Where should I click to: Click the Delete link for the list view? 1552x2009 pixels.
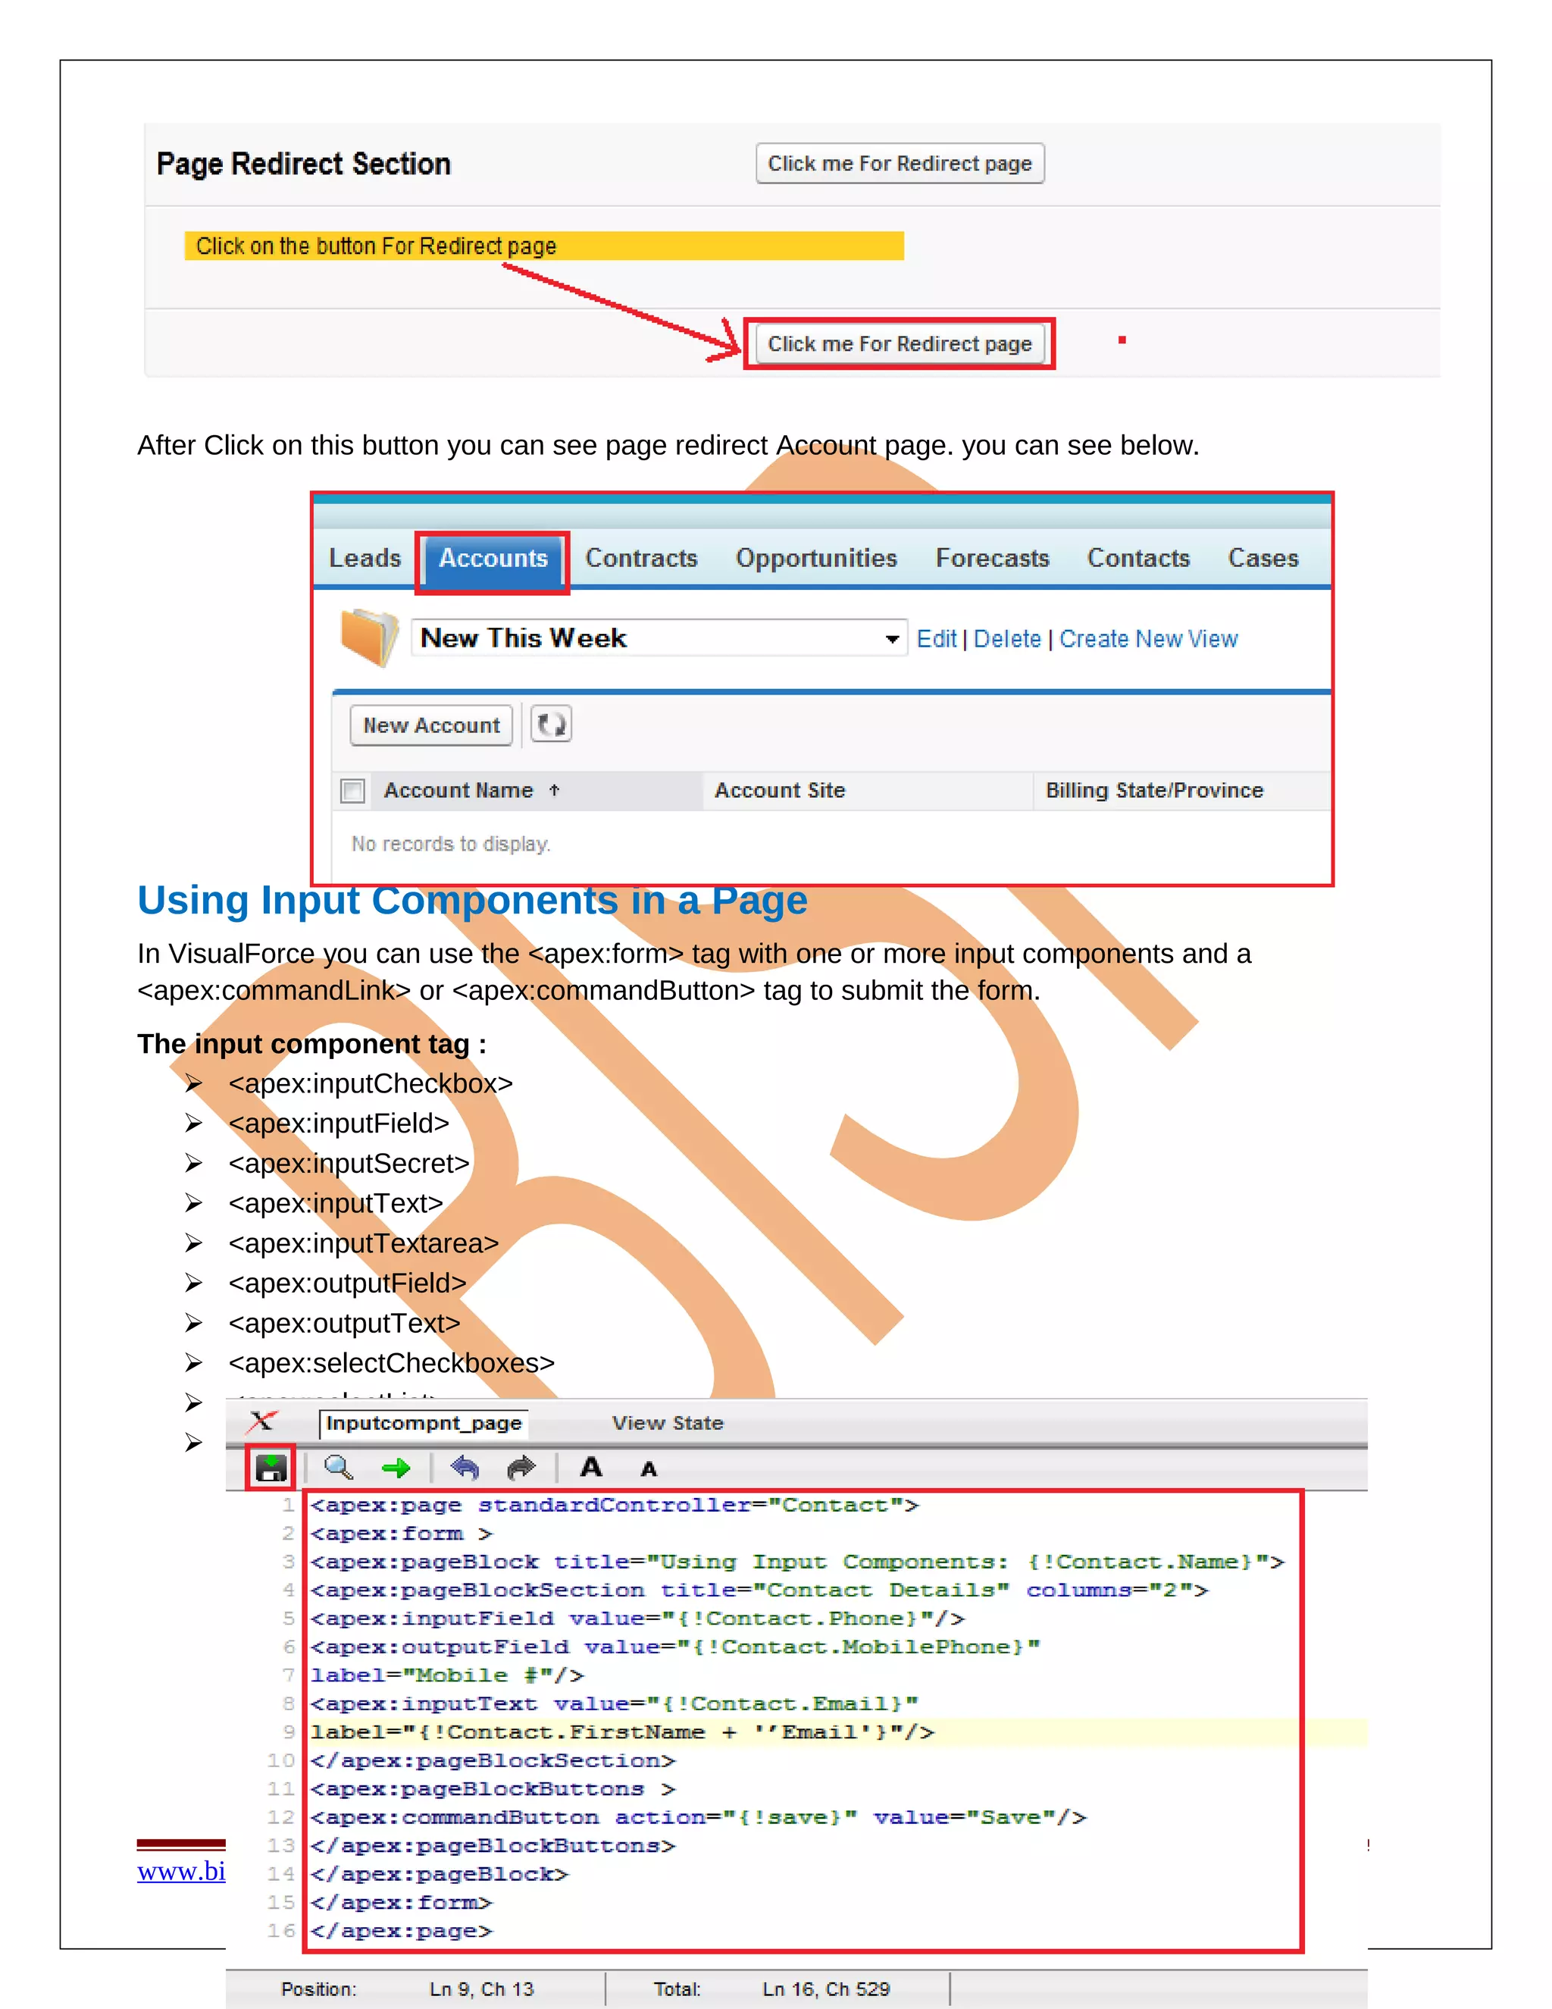coord(1008,638)
